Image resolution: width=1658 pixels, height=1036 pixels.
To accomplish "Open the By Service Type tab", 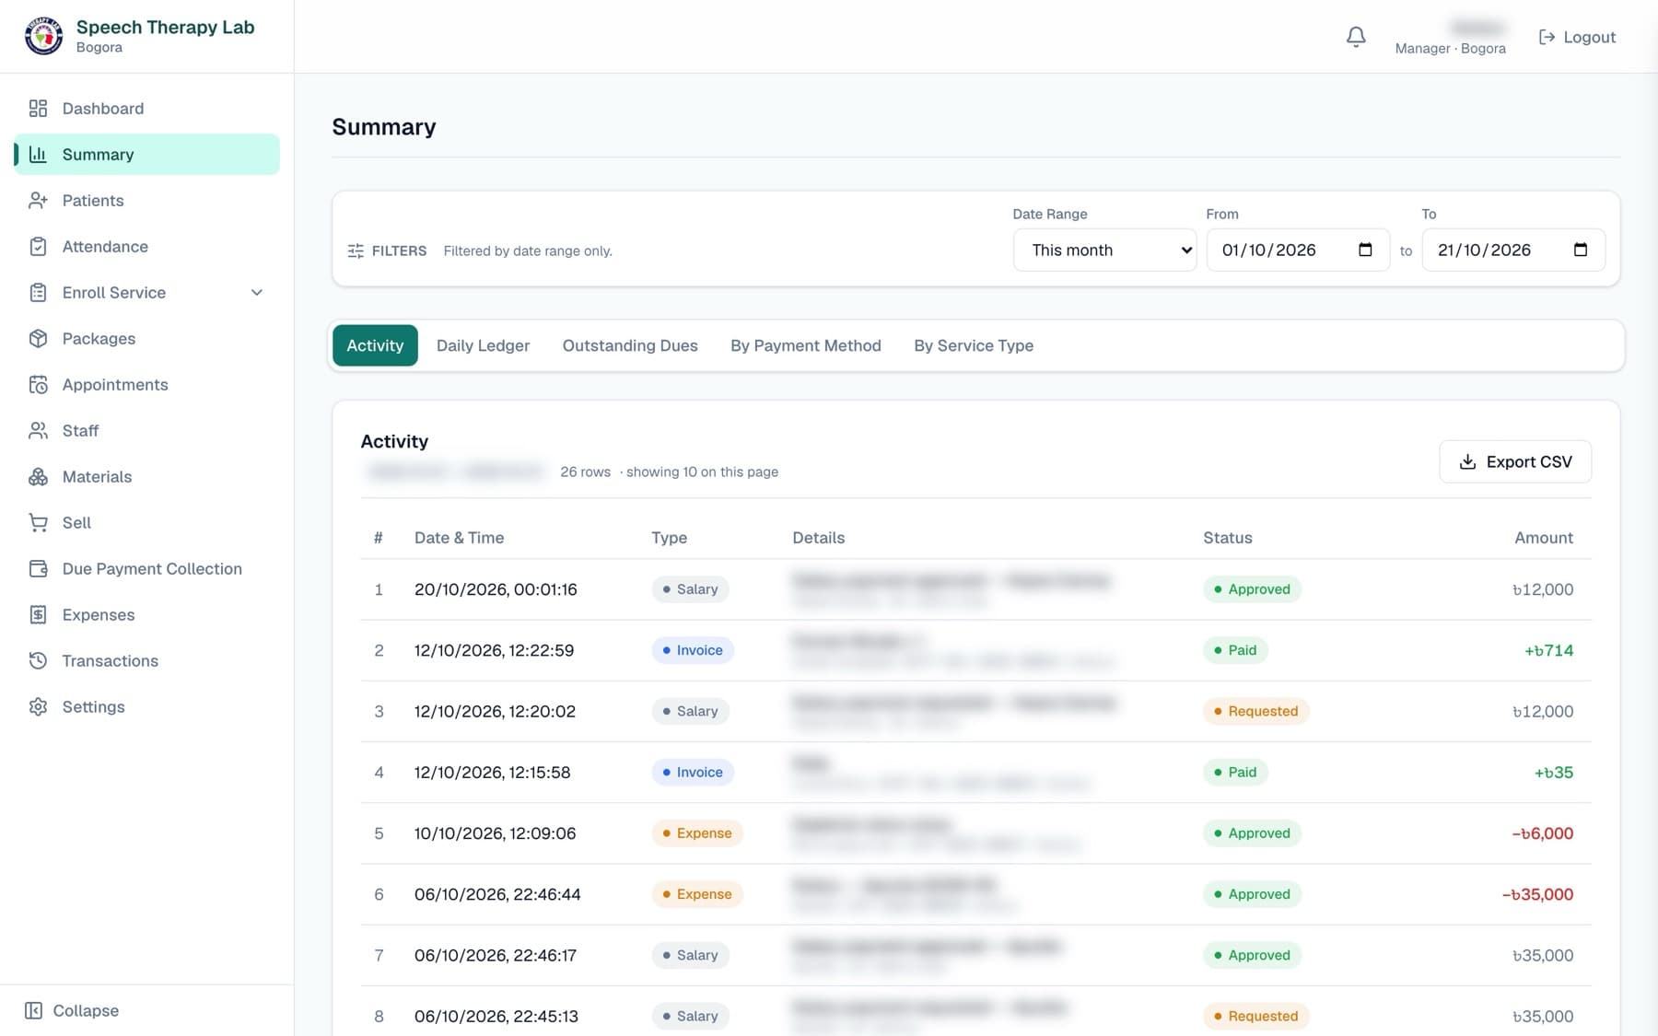I will point(974,345).
